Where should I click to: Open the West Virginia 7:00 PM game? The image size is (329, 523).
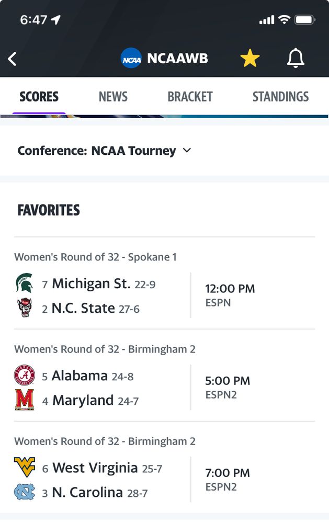(228, 479)
